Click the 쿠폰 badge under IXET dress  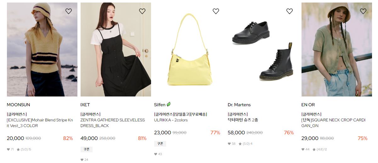[87, 149]
